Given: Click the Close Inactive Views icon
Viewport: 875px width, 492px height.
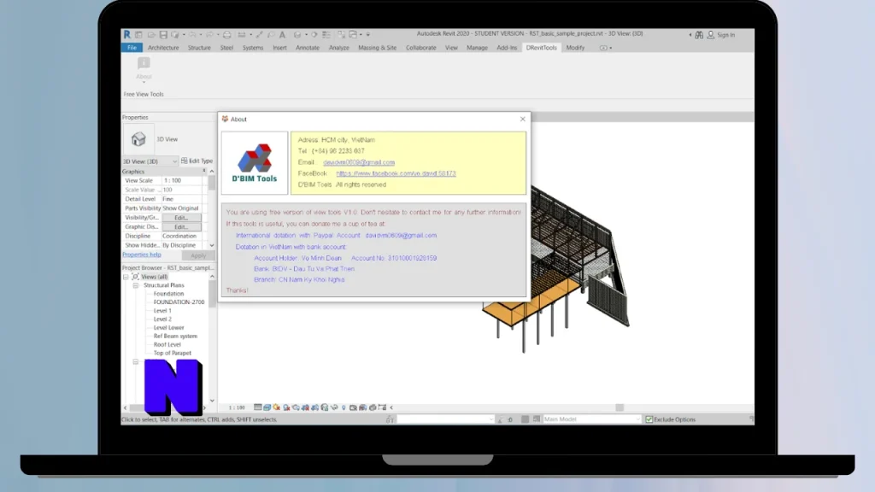Looking at the screenshot, I should [341, 34].
